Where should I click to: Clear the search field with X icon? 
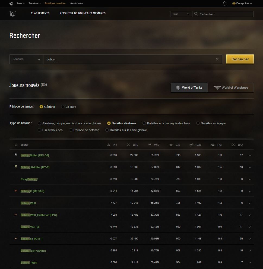pos(217,59)
